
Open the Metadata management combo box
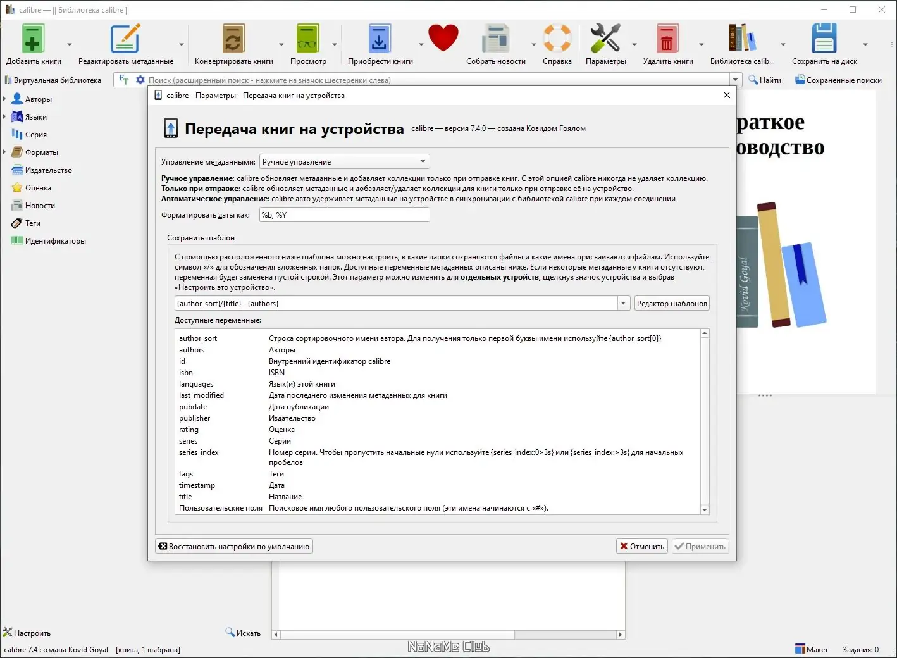[x=345, y=162]
